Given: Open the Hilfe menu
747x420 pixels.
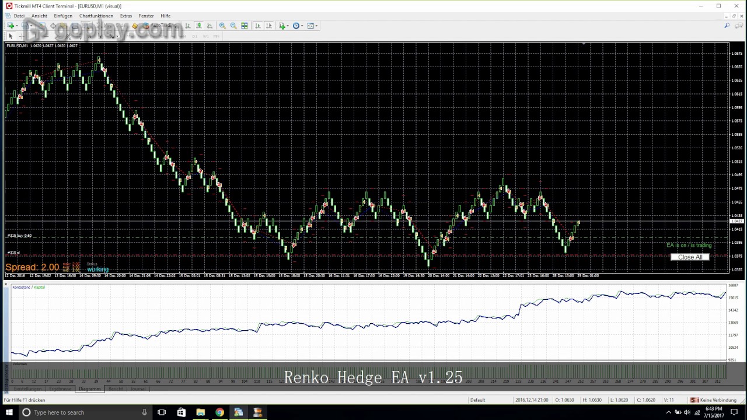Looking at the screenshot, I should pos(166,16).
